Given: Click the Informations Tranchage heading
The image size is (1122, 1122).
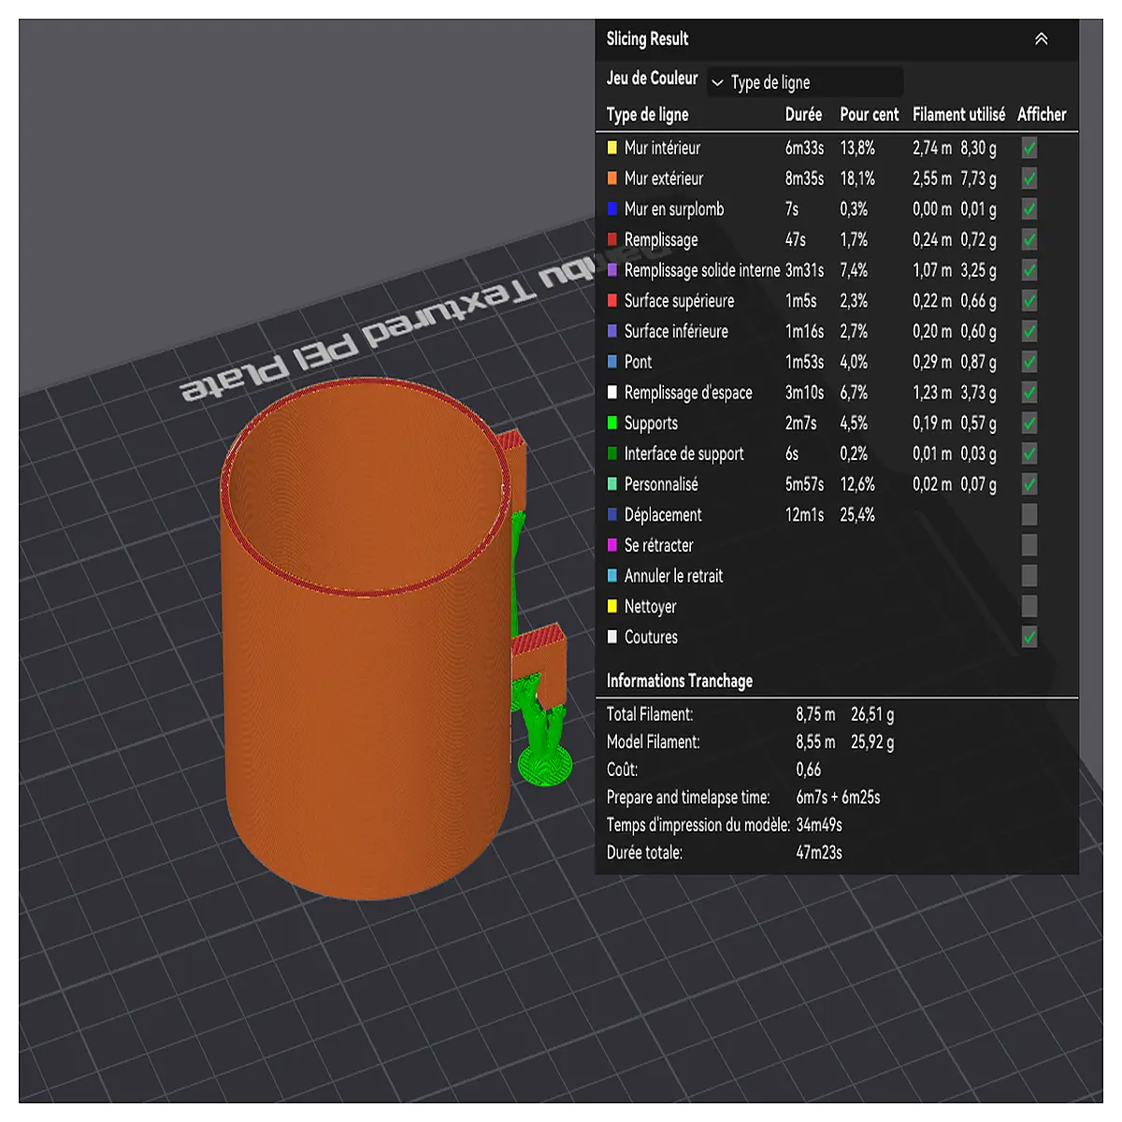Looking at the screenshot, I should coord(680,681).
